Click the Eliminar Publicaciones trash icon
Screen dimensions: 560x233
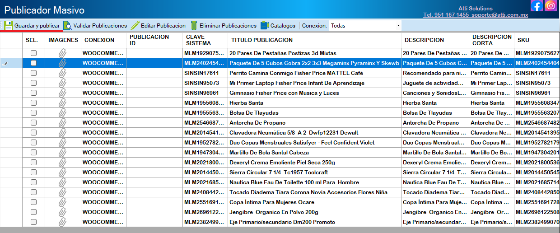(x=194, y=26)
